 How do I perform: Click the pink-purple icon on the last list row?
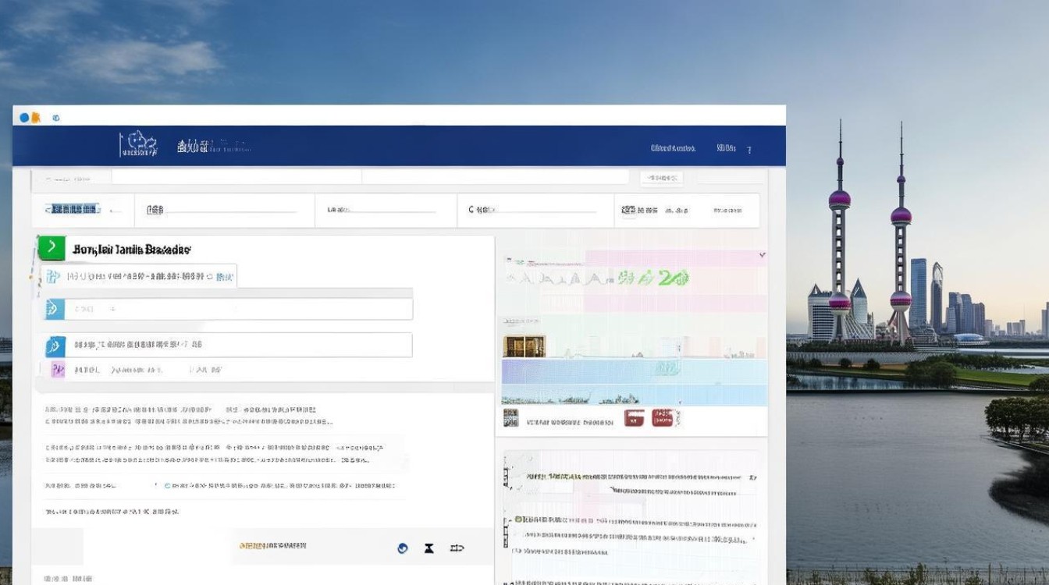[x=58, y=369]
